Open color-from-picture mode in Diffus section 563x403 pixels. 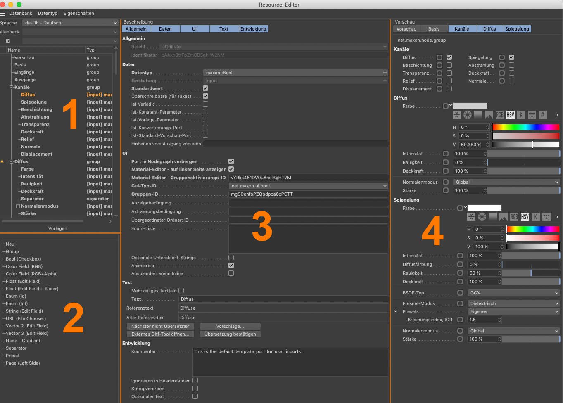point(489,115)
